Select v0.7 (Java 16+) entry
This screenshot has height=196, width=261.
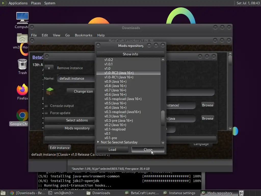pyautogui.click(x=128, y=90)
